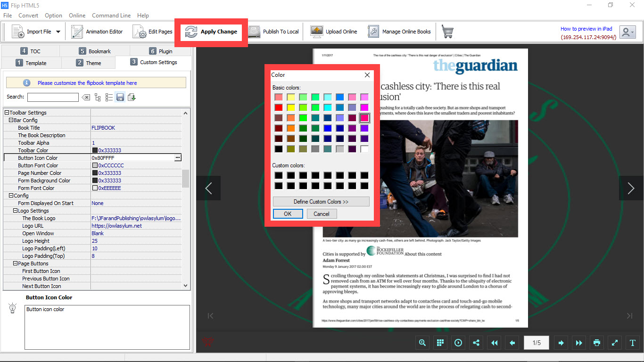Click the Toolbar Color 0x333333 swatch
This screenshot has width=644, height=362.
point(95,150)
